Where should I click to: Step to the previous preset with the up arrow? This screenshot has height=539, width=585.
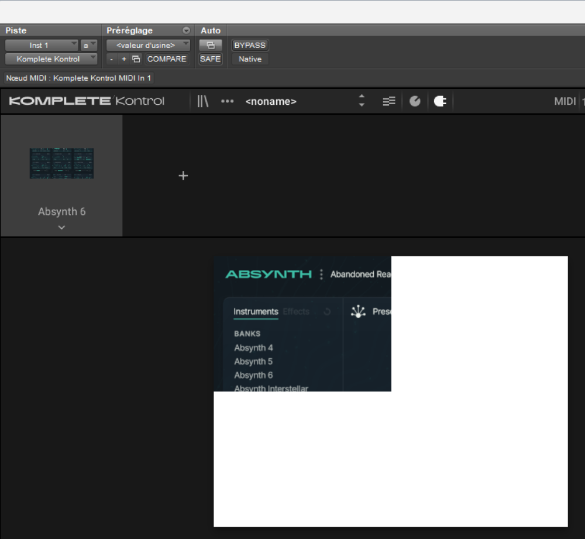(x=362, y=97)
